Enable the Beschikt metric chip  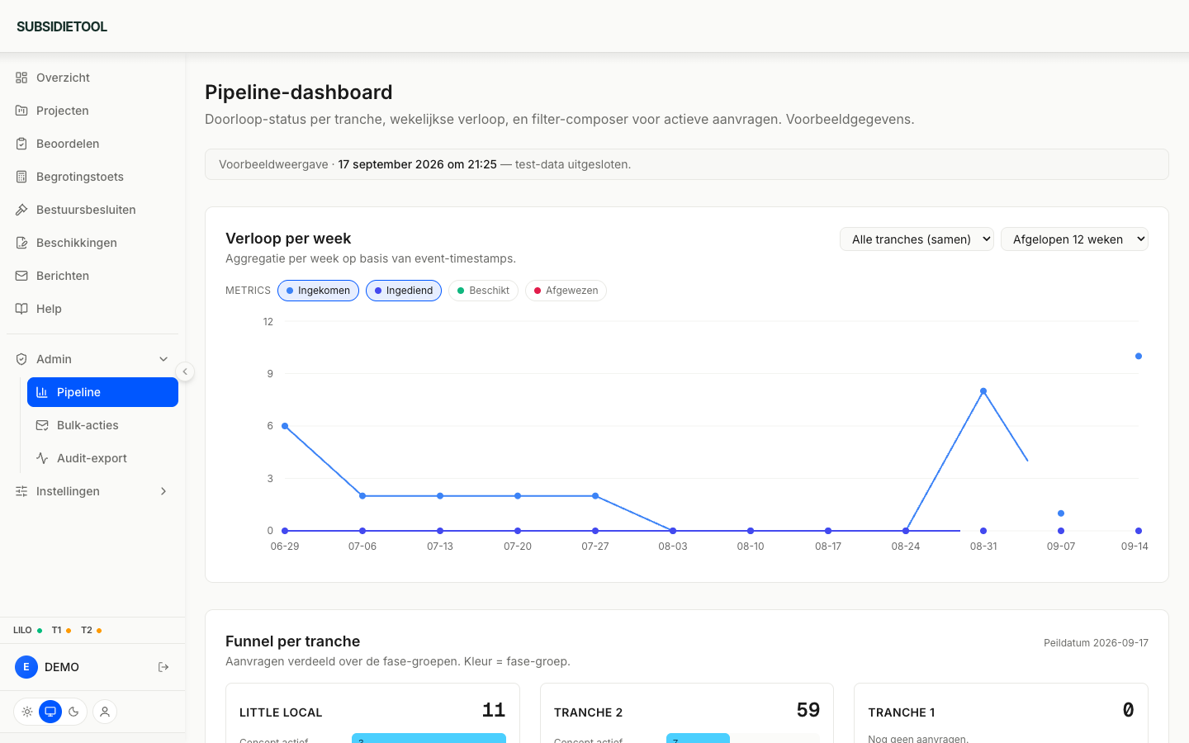click(x=483, y=291)
